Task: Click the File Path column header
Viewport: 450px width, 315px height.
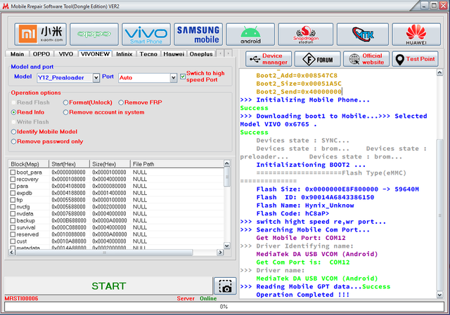Action: tap(176, 164)
